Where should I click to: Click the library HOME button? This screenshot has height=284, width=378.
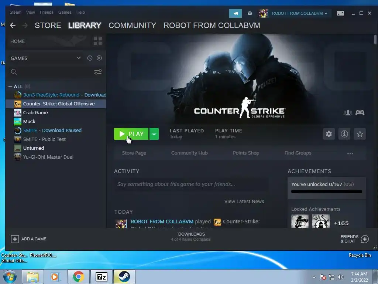coord(18,41)
